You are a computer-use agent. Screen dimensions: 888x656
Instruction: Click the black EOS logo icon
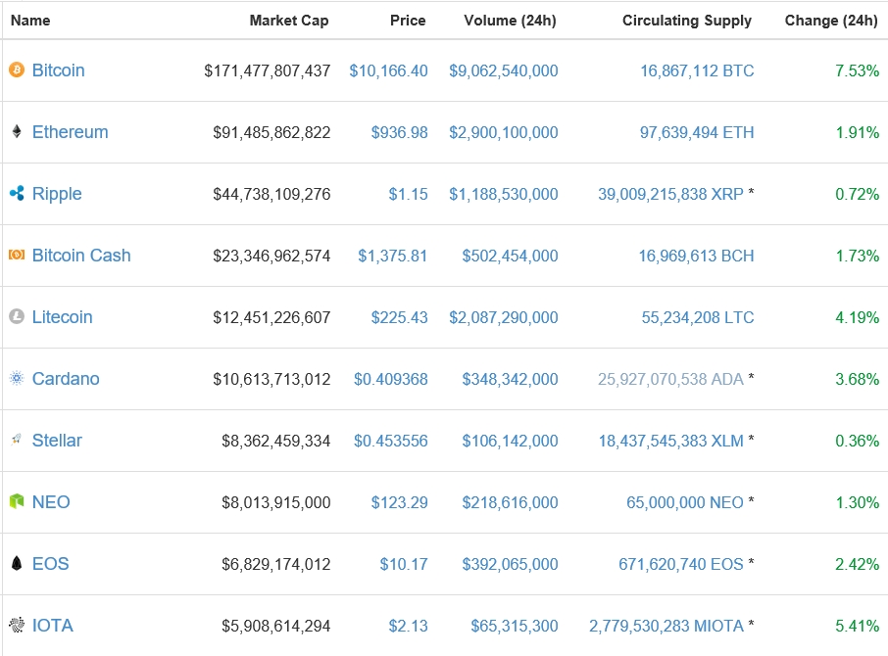(16, 564)
